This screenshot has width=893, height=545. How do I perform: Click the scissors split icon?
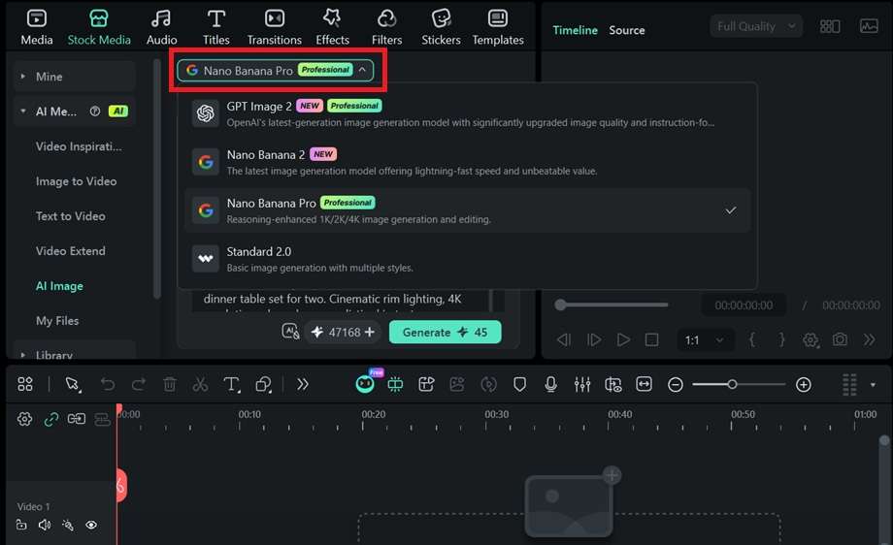click(x=200, y=385)
